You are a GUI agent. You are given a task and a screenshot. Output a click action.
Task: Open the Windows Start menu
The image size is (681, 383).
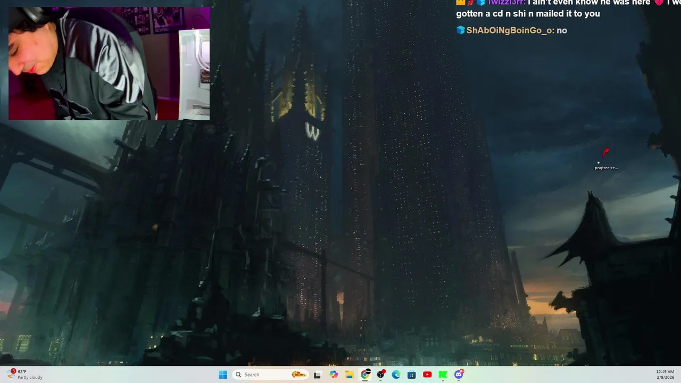tap(223, 374)
